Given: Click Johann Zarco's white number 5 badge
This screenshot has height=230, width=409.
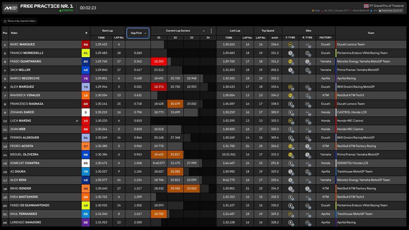Looking at the screenshot, I should pyautogui.click(x=86, y=112).
